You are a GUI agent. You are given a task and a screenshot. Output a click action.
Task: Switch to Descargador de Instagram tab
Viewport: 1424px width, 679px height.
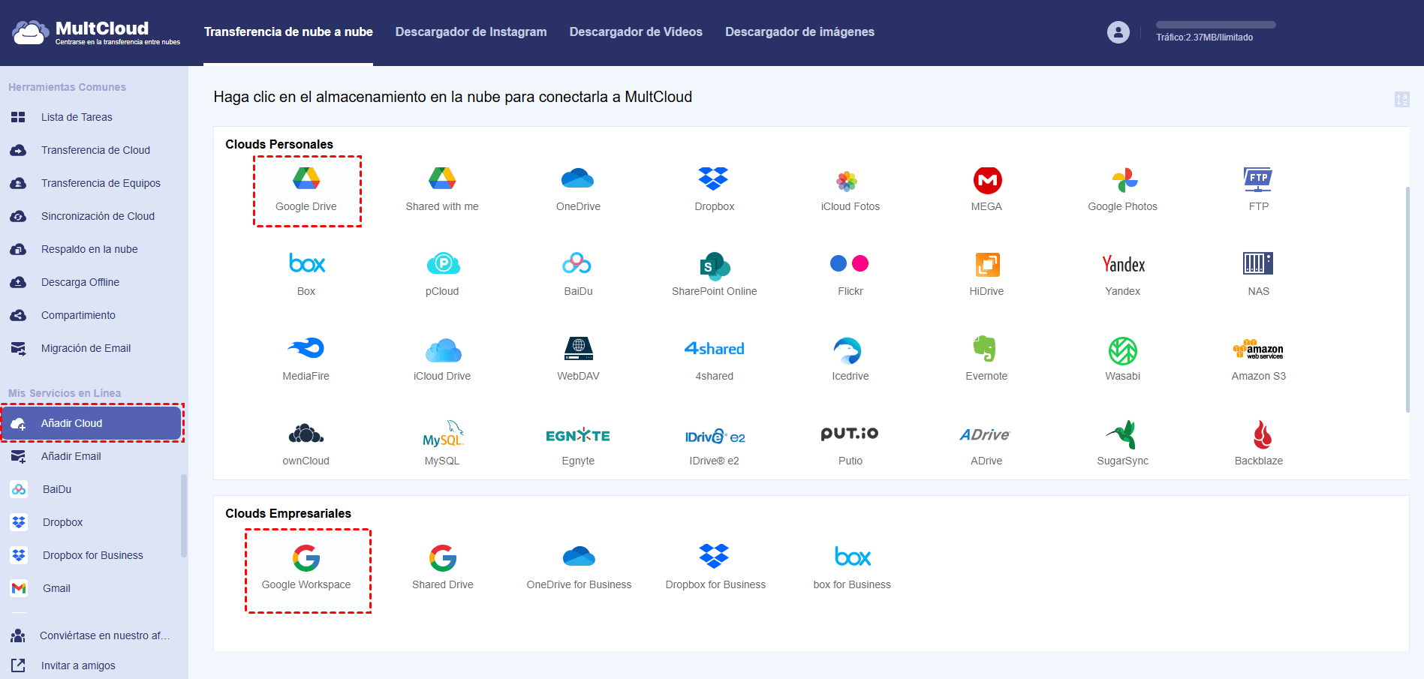(x=471, y=32)
